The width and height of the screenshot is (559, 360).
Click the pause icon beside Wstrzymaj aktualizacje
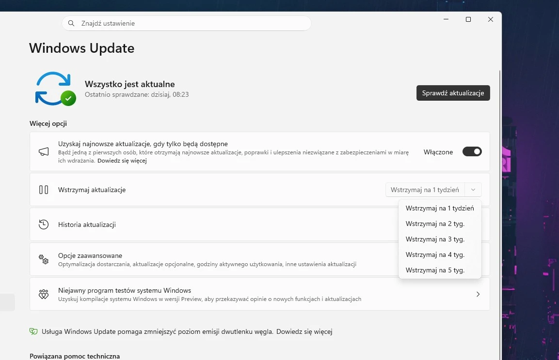click(44, 190)
